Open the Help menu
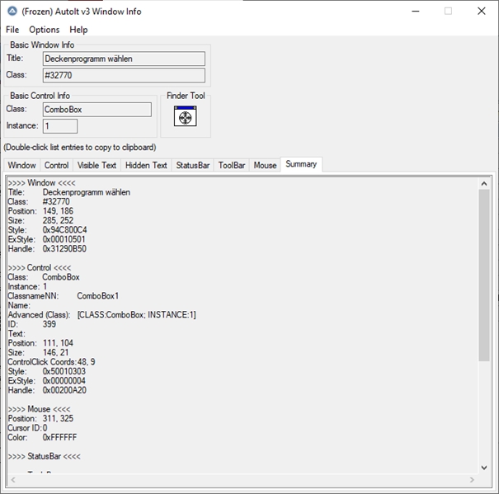This screenshot has height=494, width=499. click(78, 30)
